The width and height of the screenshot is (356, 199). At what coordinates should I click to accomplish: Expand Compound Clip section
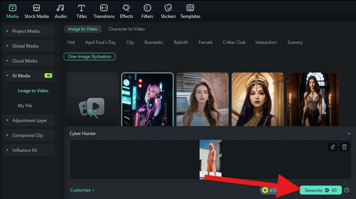[x=7, y=135]
